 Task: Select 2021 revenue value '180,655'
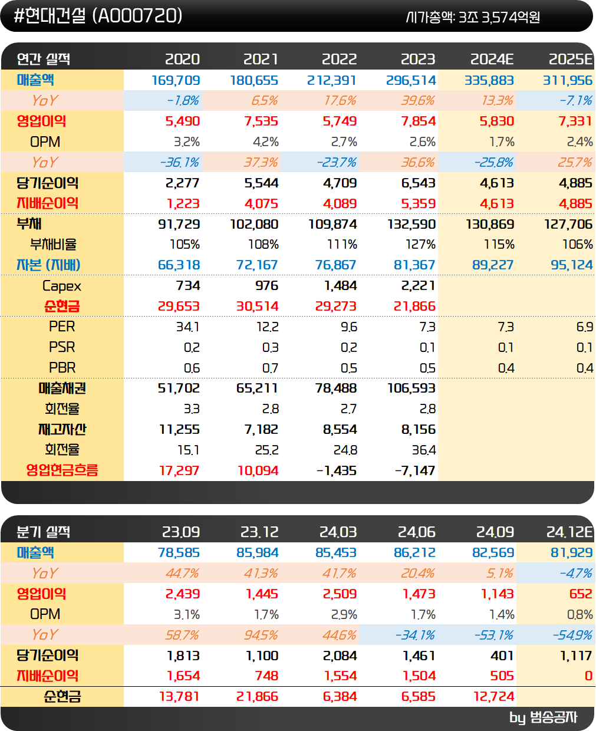pyautogui.click(x=254, y=80)
